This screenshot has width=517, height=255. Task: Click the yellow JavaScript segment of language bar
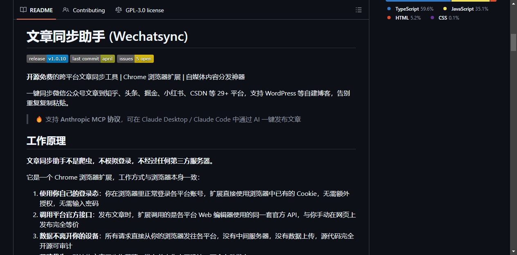(x=470, y=1)
